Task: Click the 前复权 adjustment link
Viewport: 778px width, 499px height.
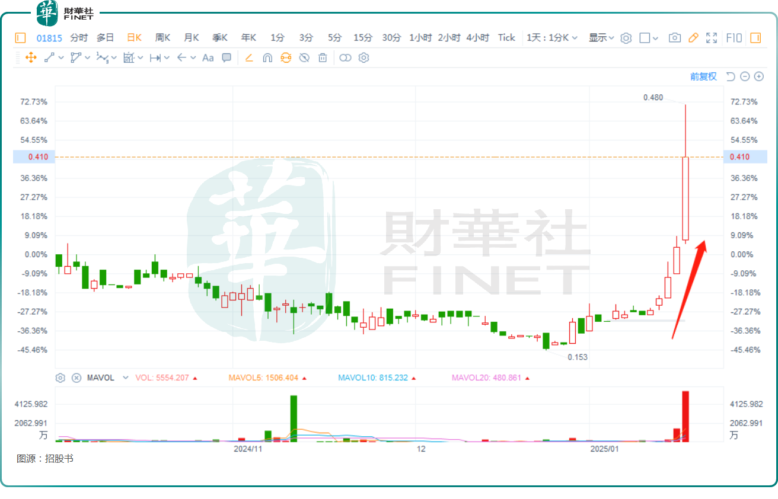Action: [x=703, y=76]
